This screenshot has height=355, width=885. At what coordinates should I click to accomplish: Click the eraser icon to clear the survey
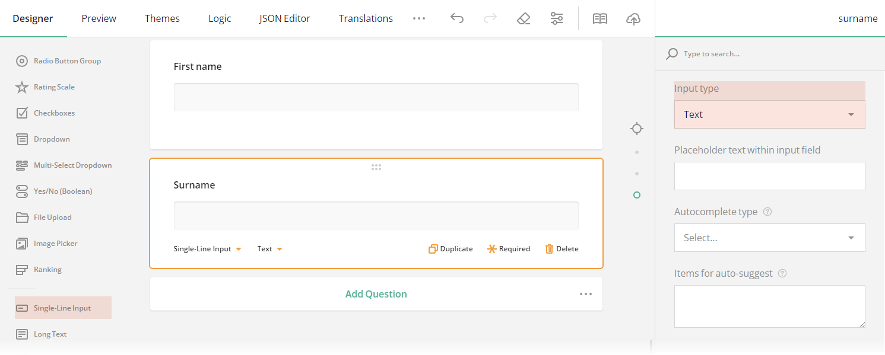click(524, 18)
